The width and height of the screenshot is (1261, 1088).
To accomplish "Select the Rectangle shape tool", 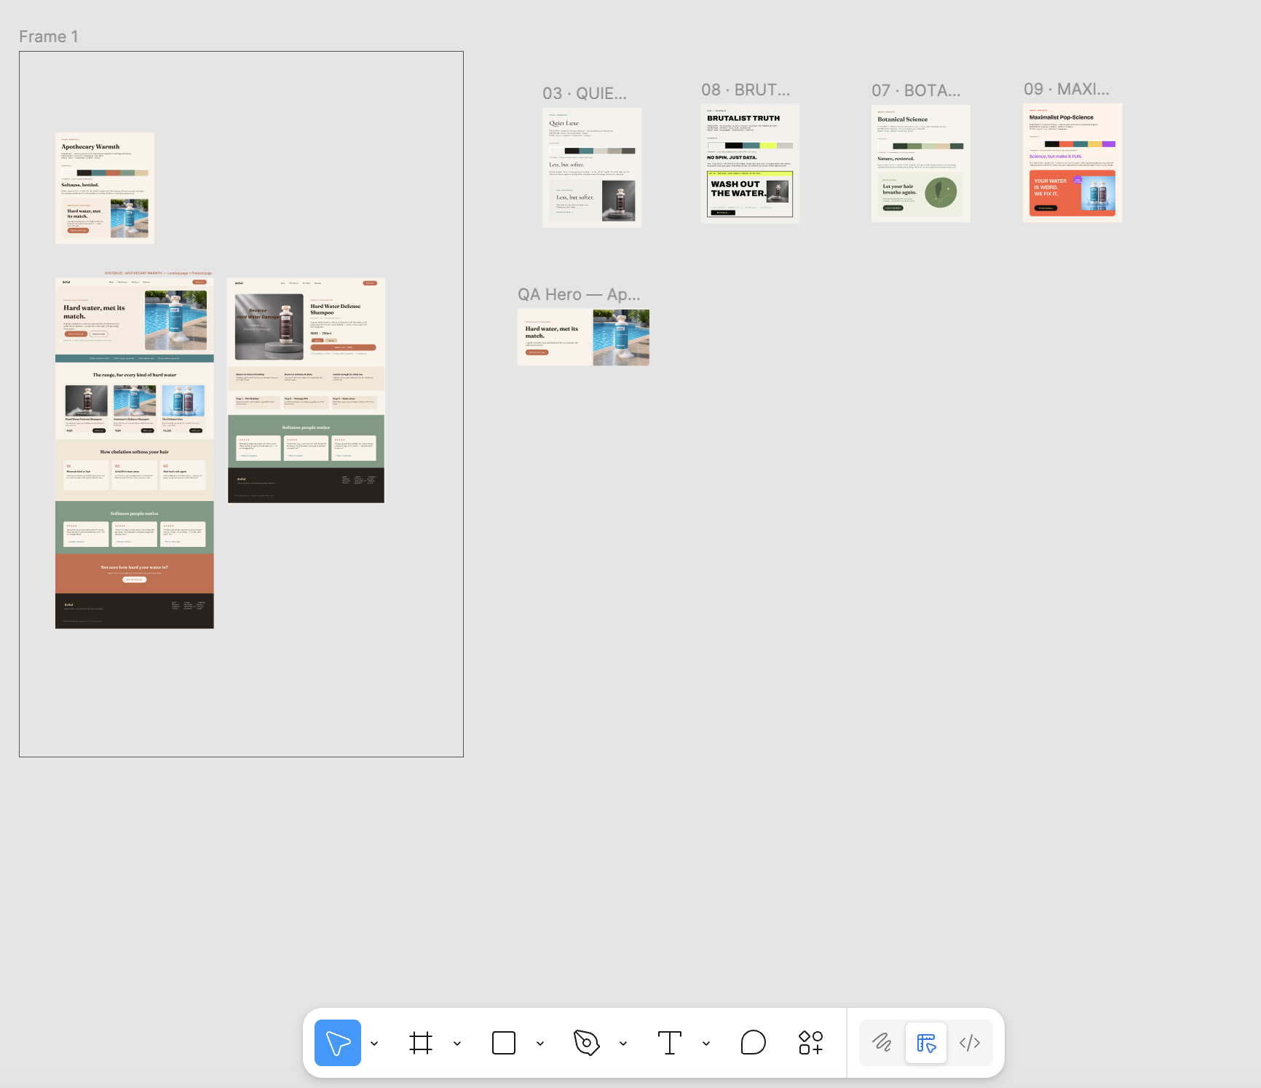I will pos(504,1043).
